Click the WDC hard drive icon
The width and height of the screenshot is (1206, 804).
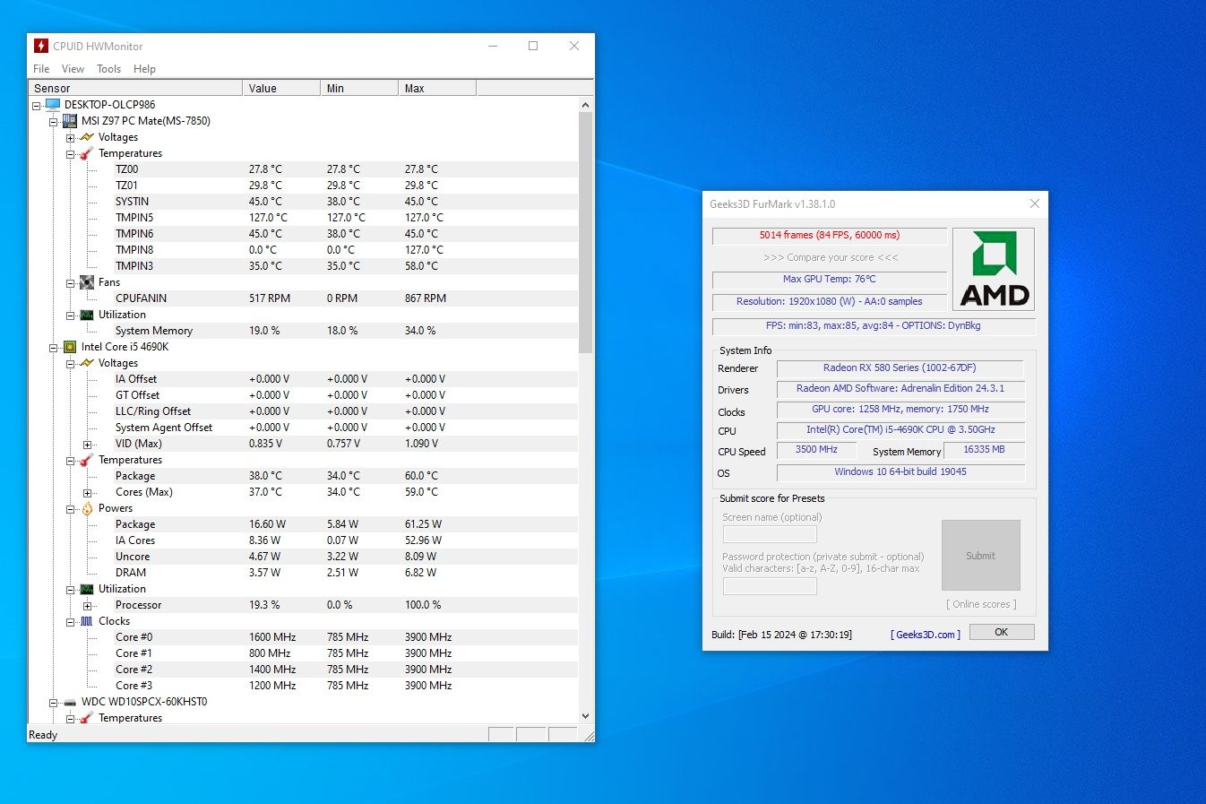(x=70, y=702)
